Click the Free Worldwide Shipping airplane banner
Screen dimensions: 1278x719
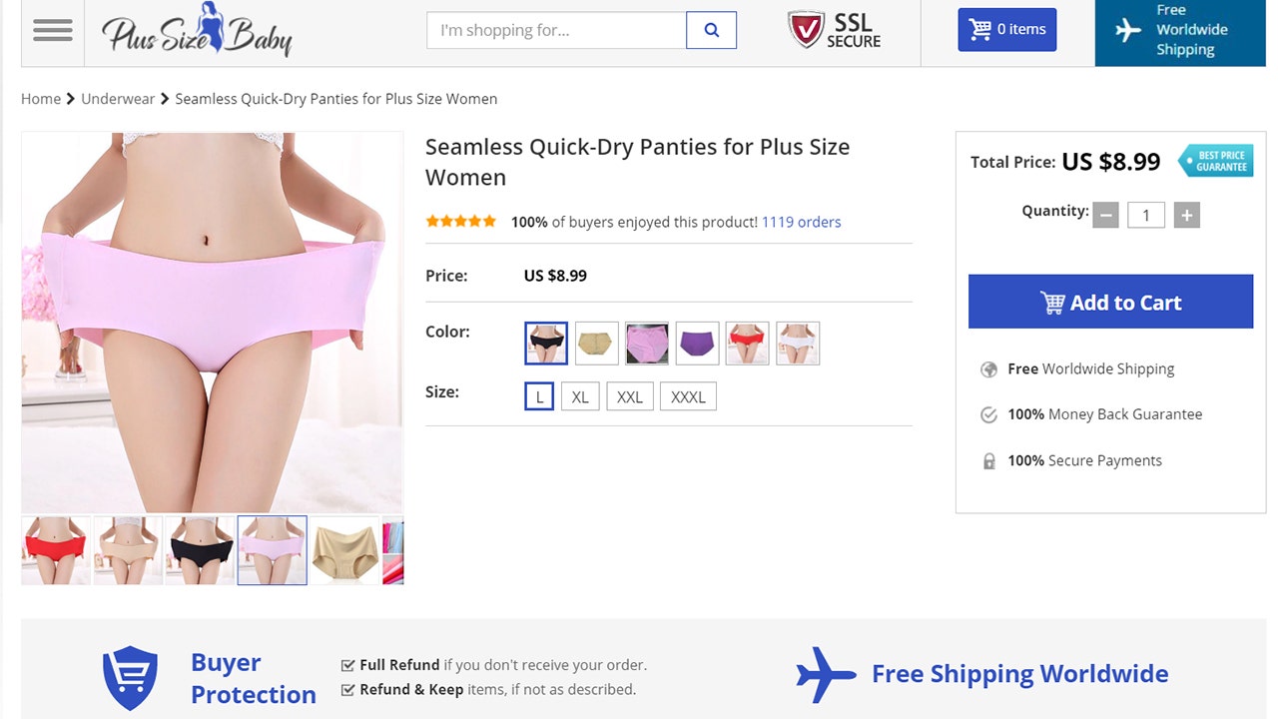pos(1179,31)
